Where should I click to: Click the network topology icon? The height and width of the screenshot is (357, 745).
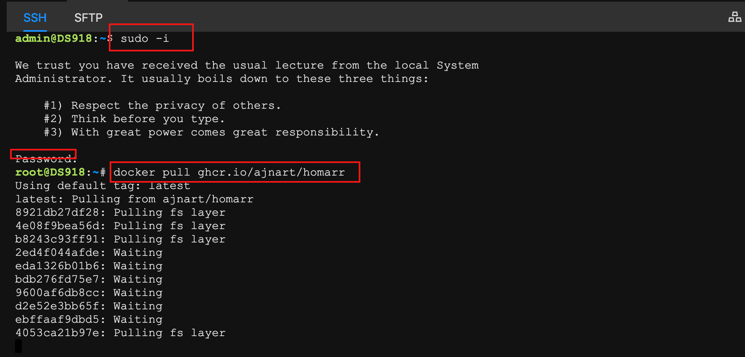[735, 17]
